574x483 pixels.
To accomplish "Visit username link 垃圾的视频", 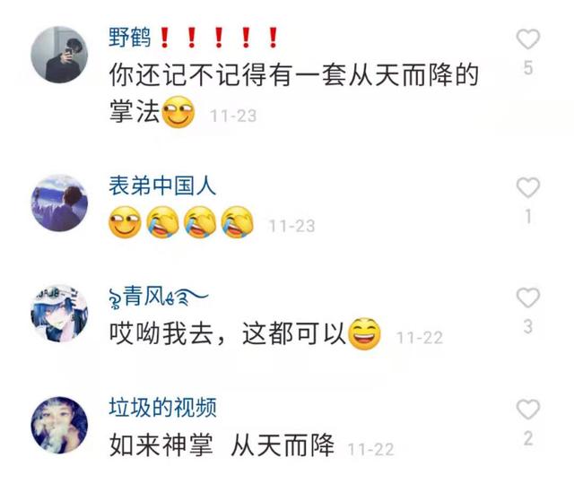I will point(162,407).
